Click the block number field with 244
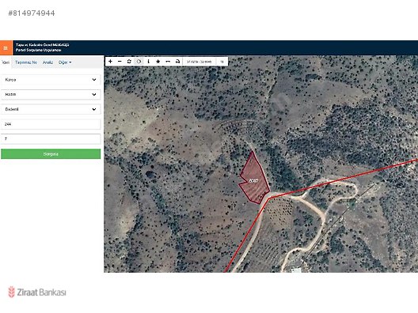Screen dimensions: 418x313 [x=51, y=124]
